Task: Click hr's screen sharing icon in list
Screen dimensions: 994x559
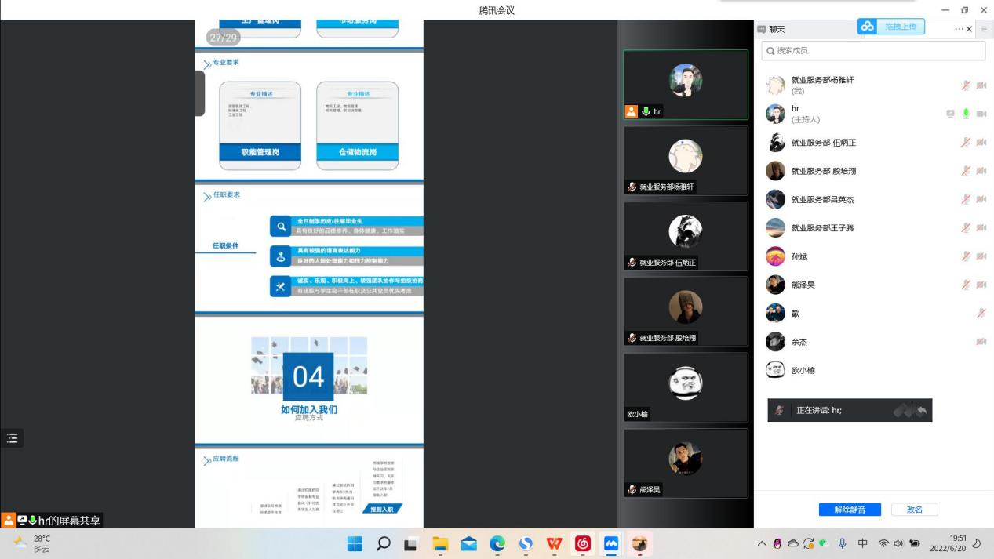Action: (951, 114)
